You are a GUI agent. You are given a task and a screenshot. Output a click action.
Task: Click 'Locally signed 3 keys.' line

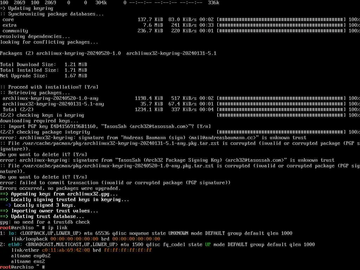(x=41, y=205)
